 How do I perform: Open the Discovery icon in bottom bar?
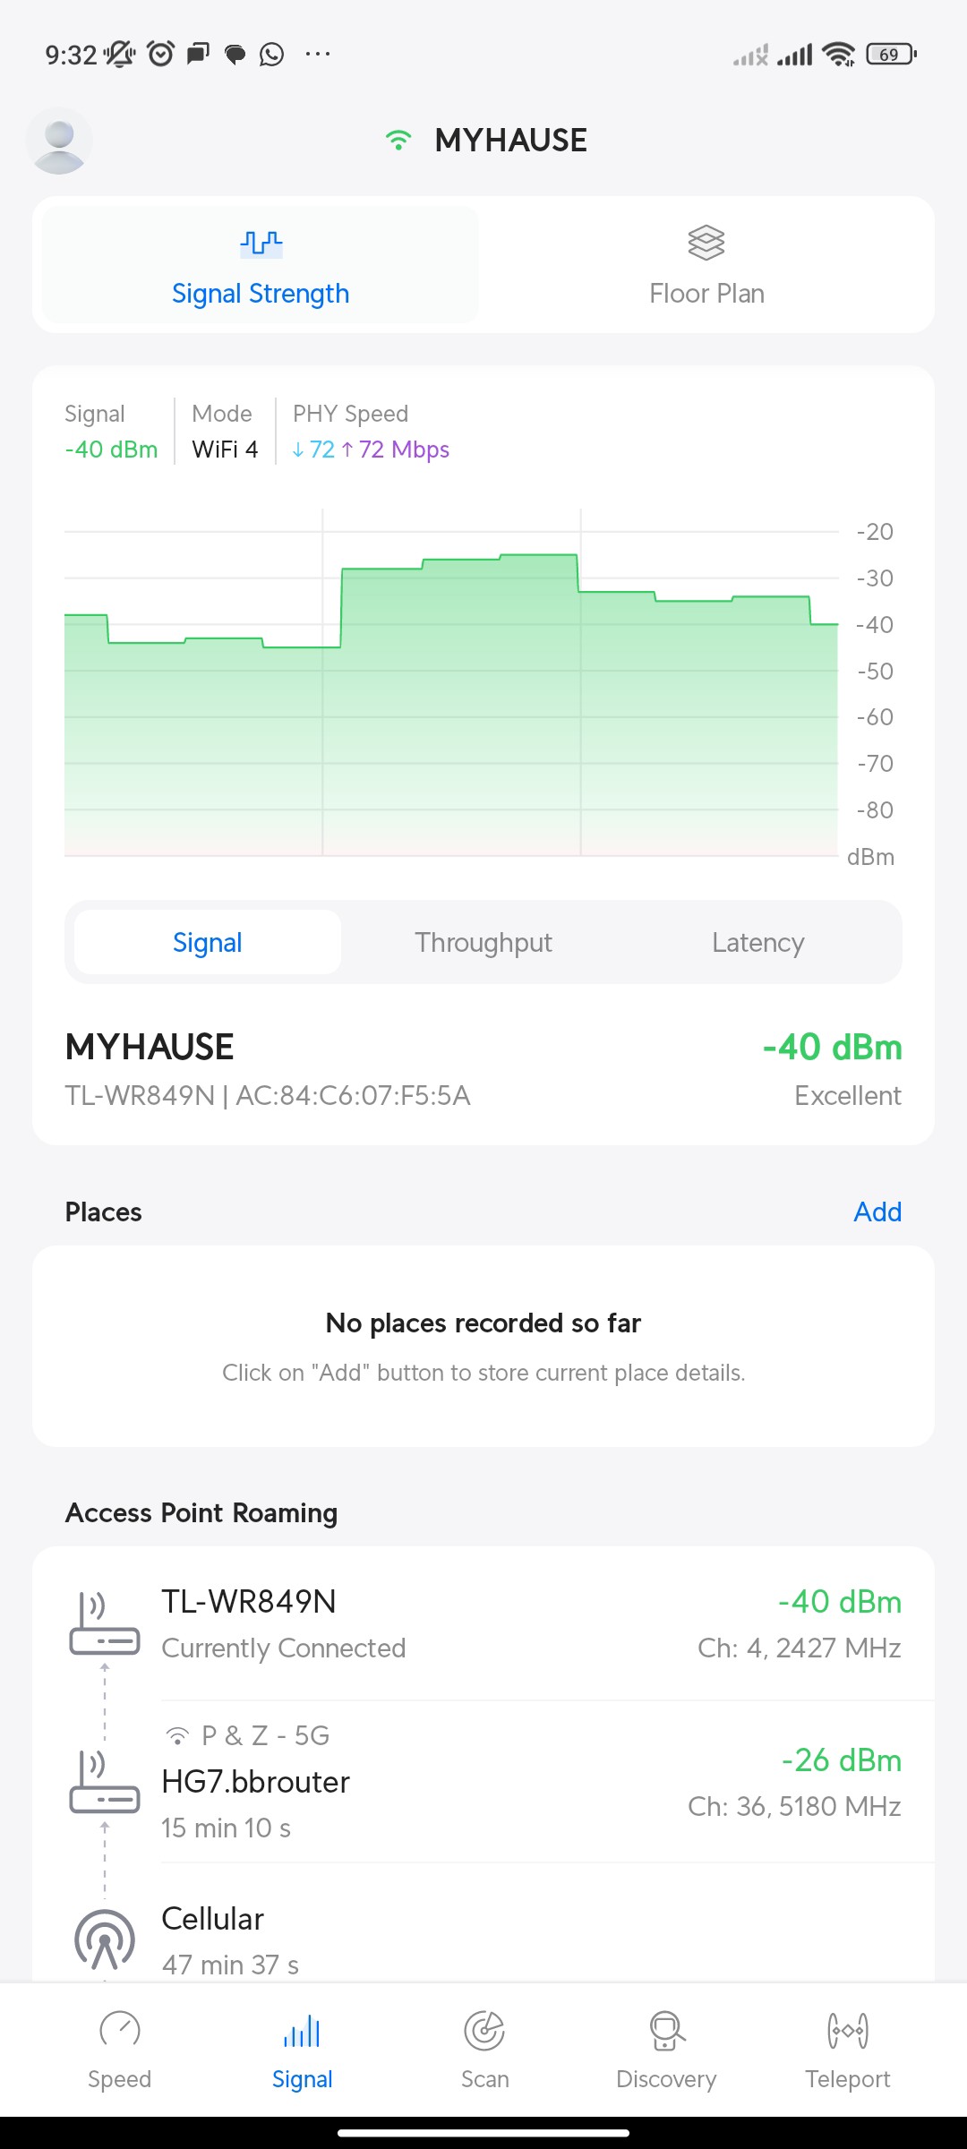666,2030
